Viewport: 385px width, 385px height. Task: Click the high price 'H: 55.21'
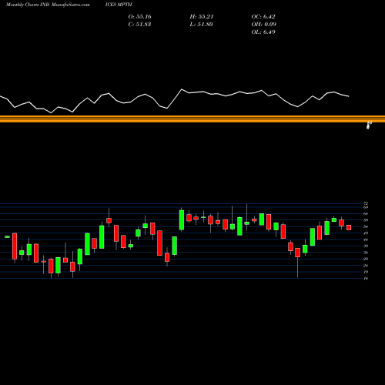pyautogui.click(x=202, y=17)
